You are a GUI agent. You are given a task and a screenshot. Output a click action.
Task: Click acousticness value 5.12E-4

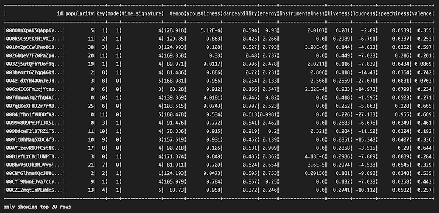tap(210, 30)
